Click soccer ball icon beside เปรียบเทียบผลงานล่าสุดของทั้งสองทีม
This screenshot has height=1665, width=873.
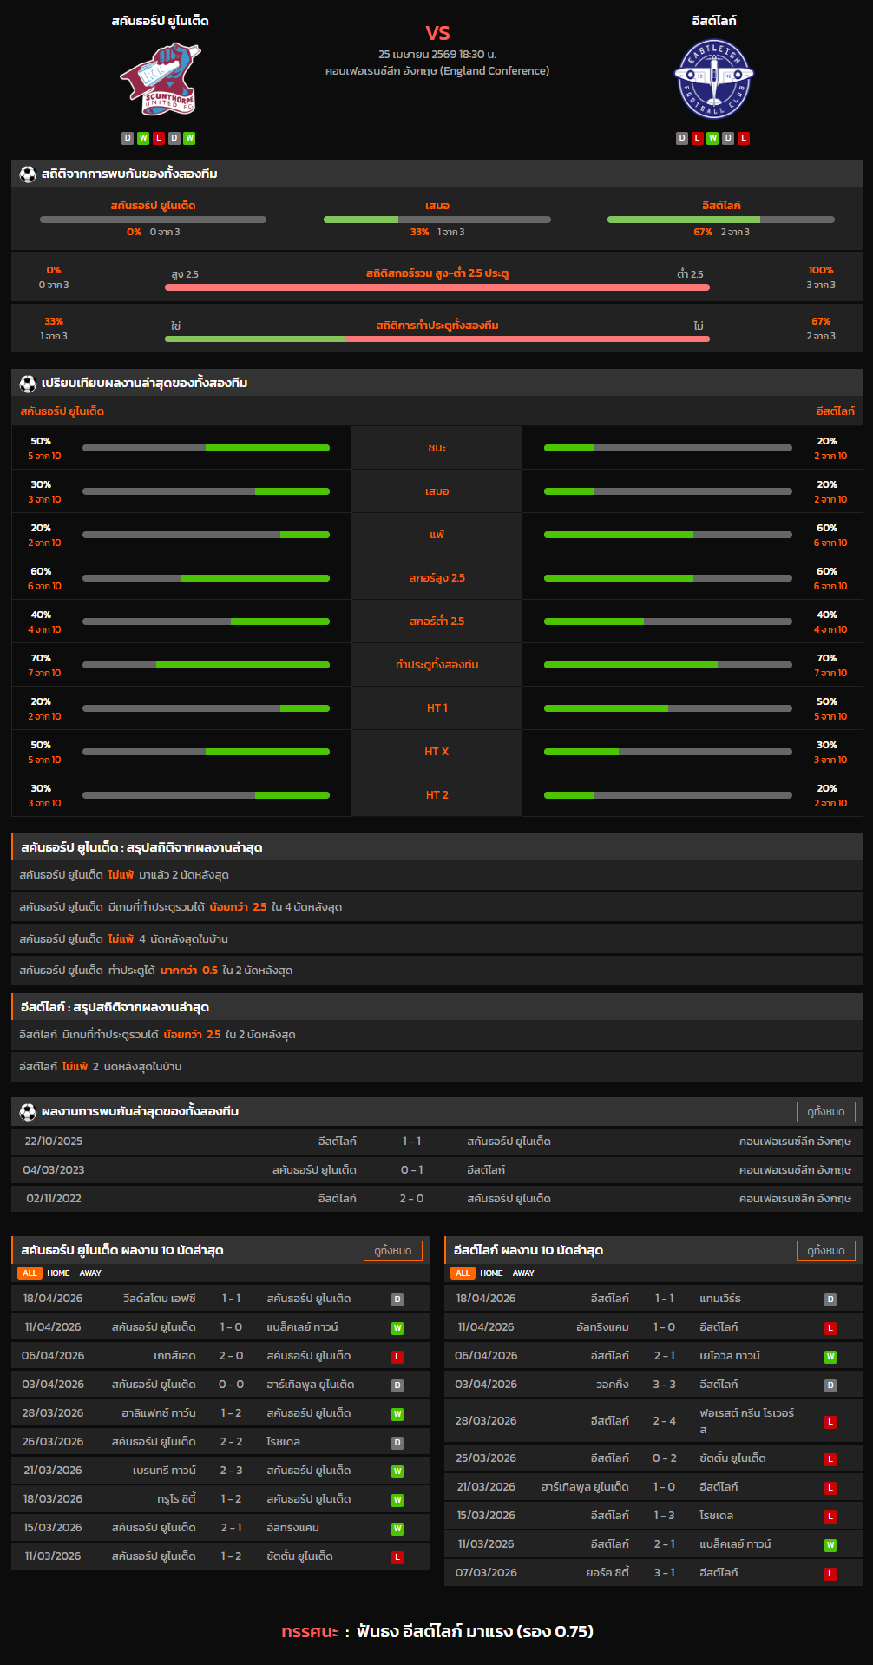28,384
